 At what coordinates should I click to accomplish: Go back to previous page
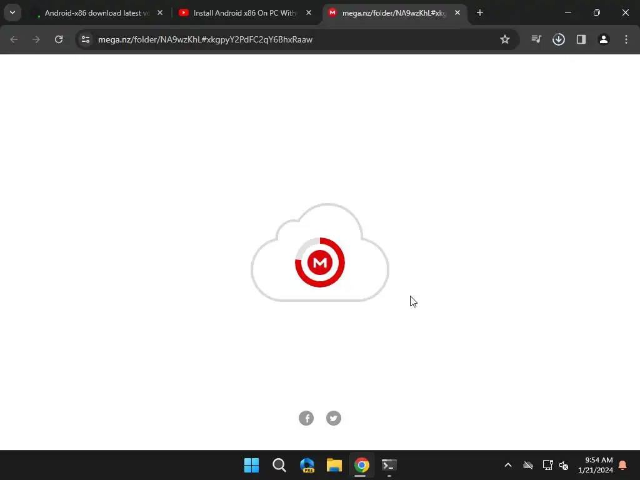point(14,39)
